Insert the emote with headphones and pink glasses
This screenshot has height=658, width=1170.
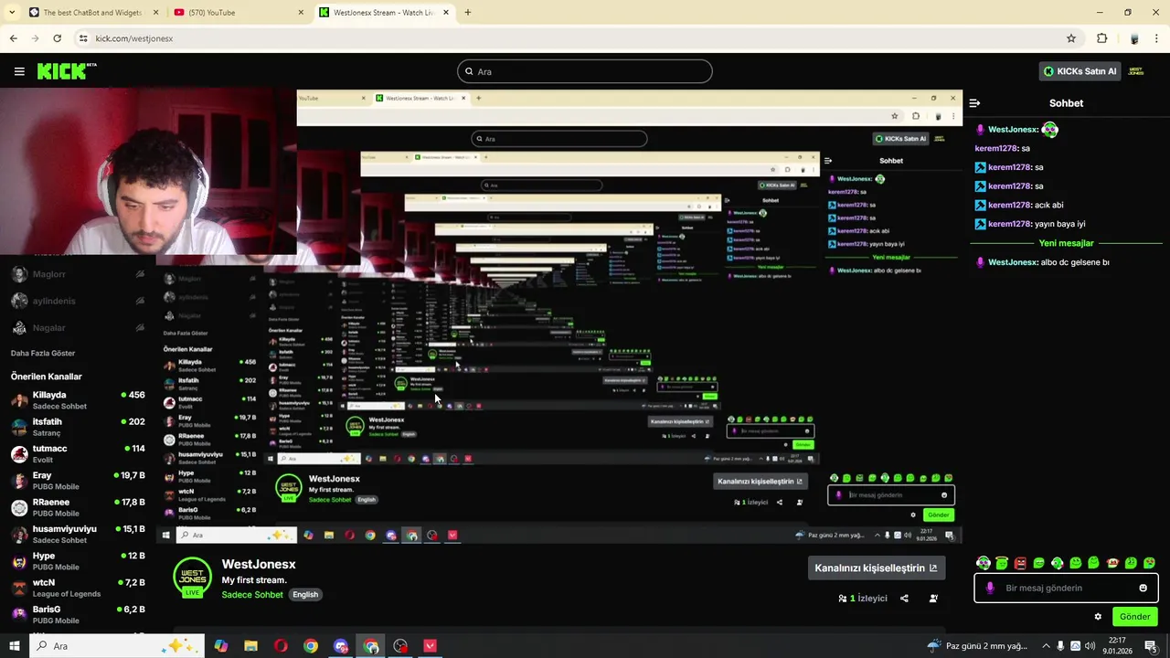pyautogui.click(x=984, y=563)
